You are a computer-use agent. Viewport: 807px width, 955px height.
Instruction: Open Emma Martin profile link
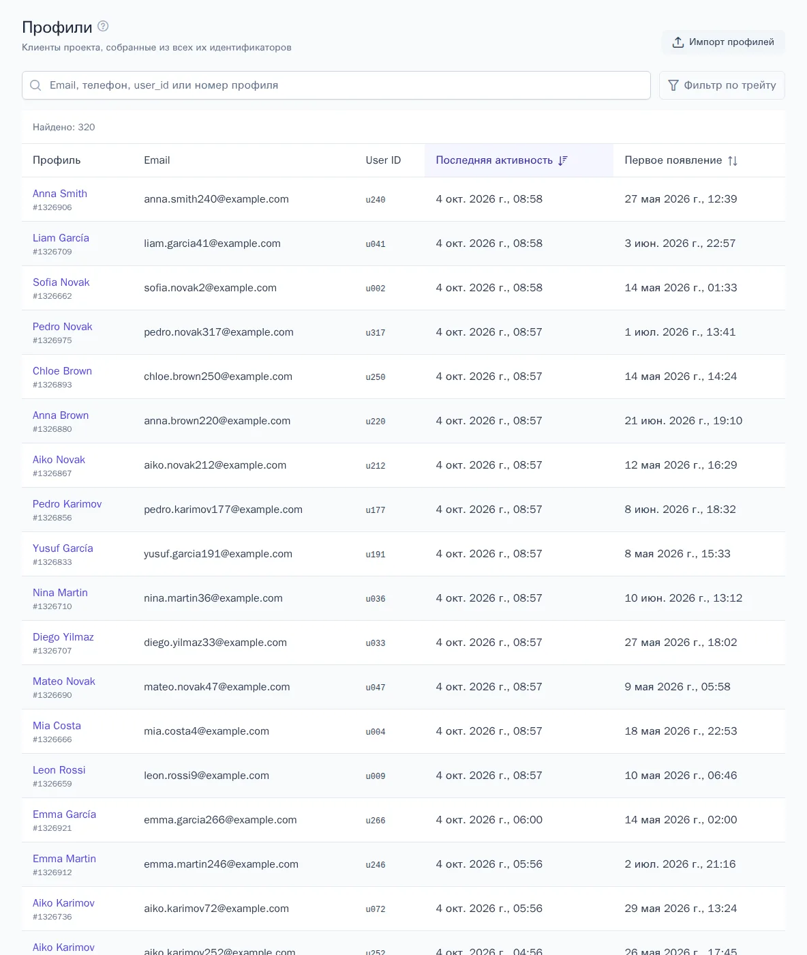64,859
